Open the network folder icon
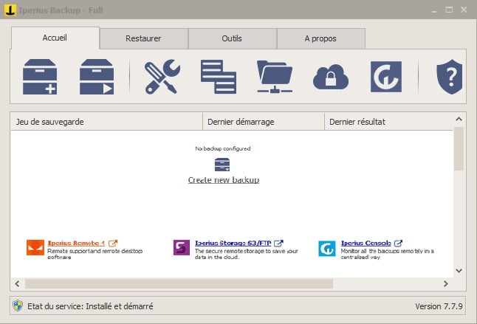Viewport: 477px width, 324px height. (x=275, y=77)
